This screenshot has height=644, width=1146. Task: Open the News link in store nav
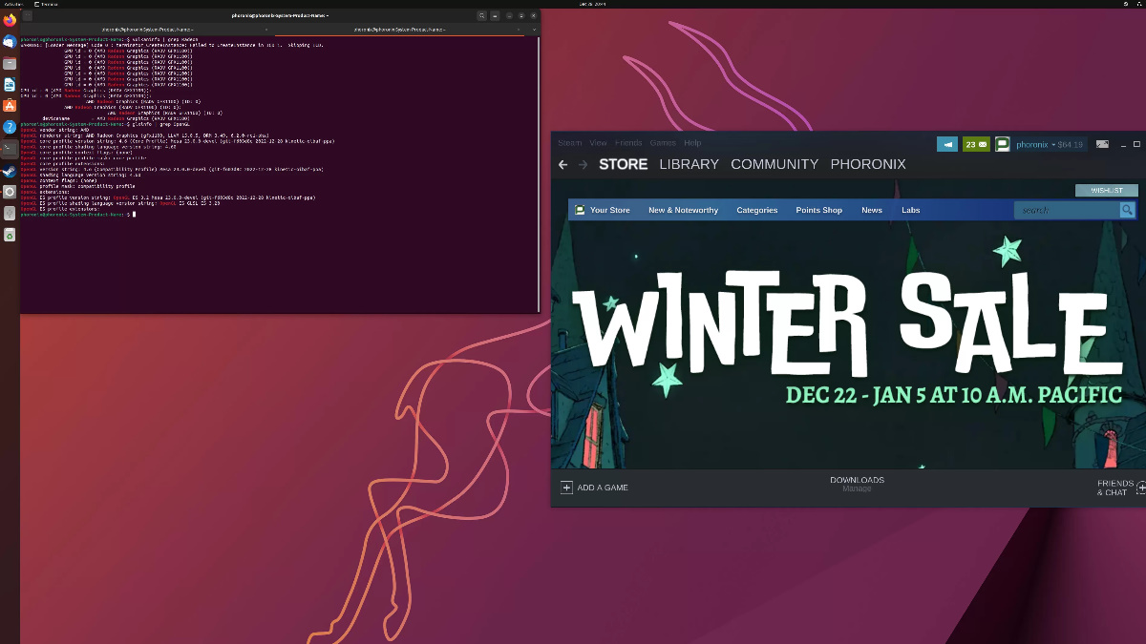click(872, 210)
